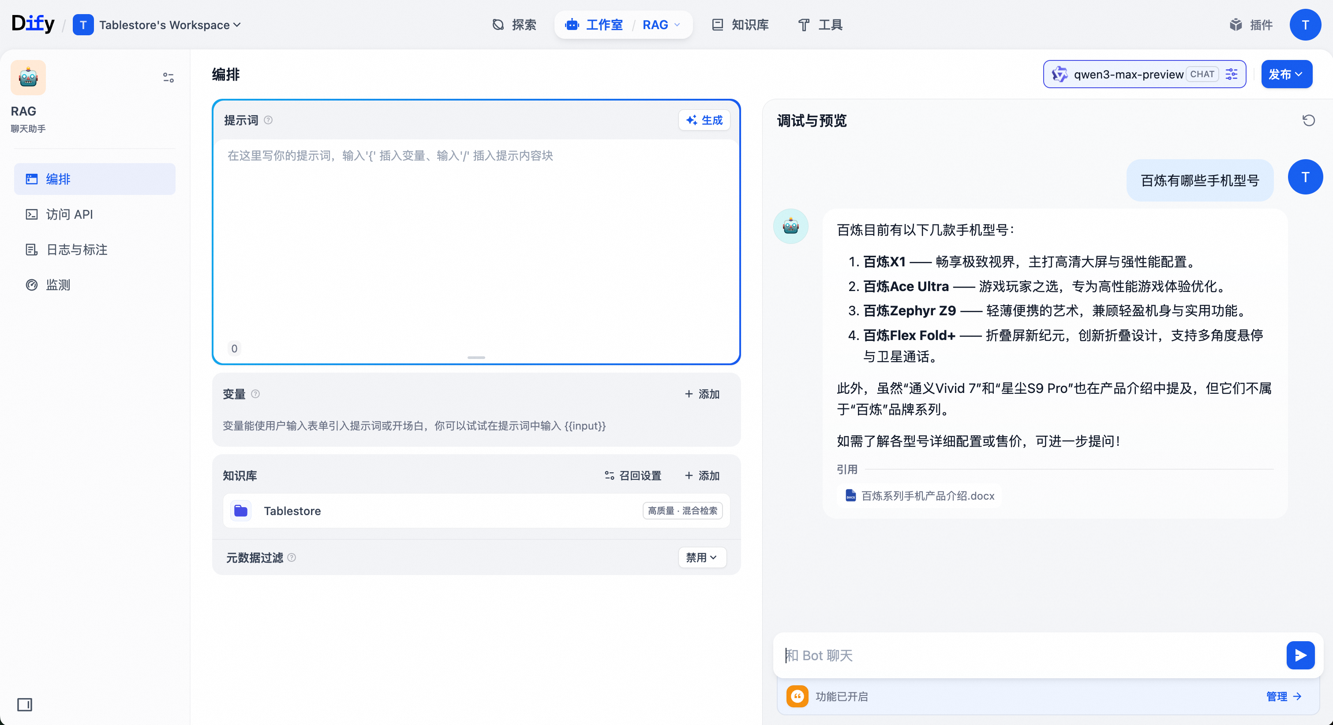1333x725 pixels.
Task: Go to 日志与标注 sidebar item
Action: tap(77, 250)
